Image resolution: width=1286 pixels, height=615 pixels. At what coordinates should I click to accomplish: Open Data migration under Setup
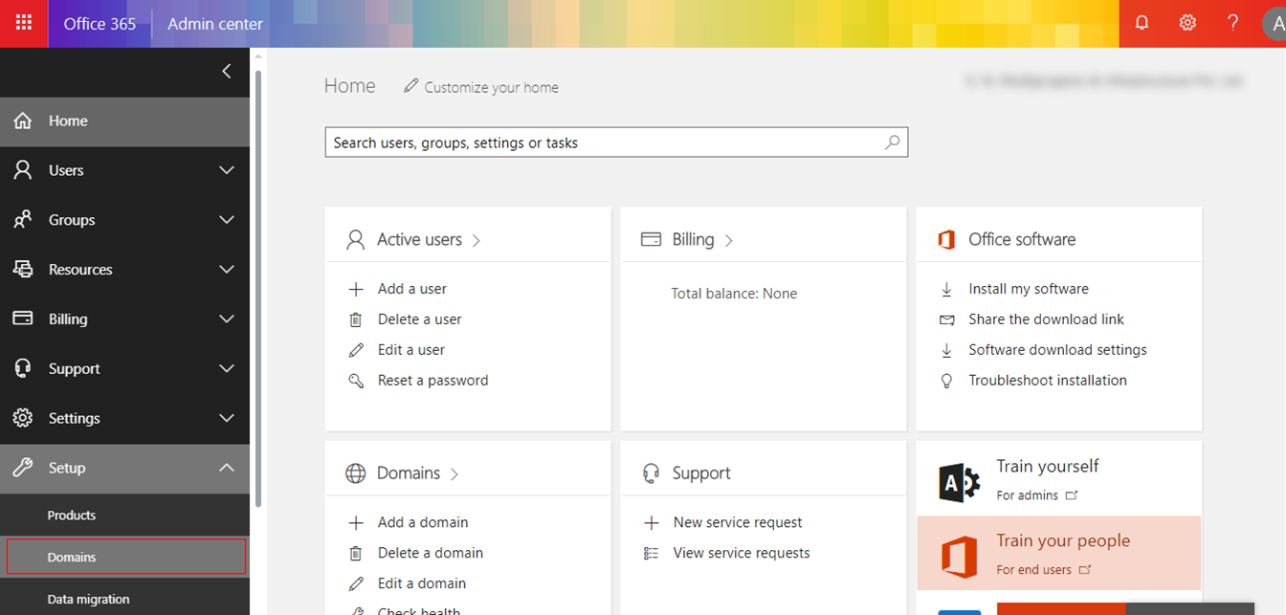pyautogui.click(x=124, y=599)
